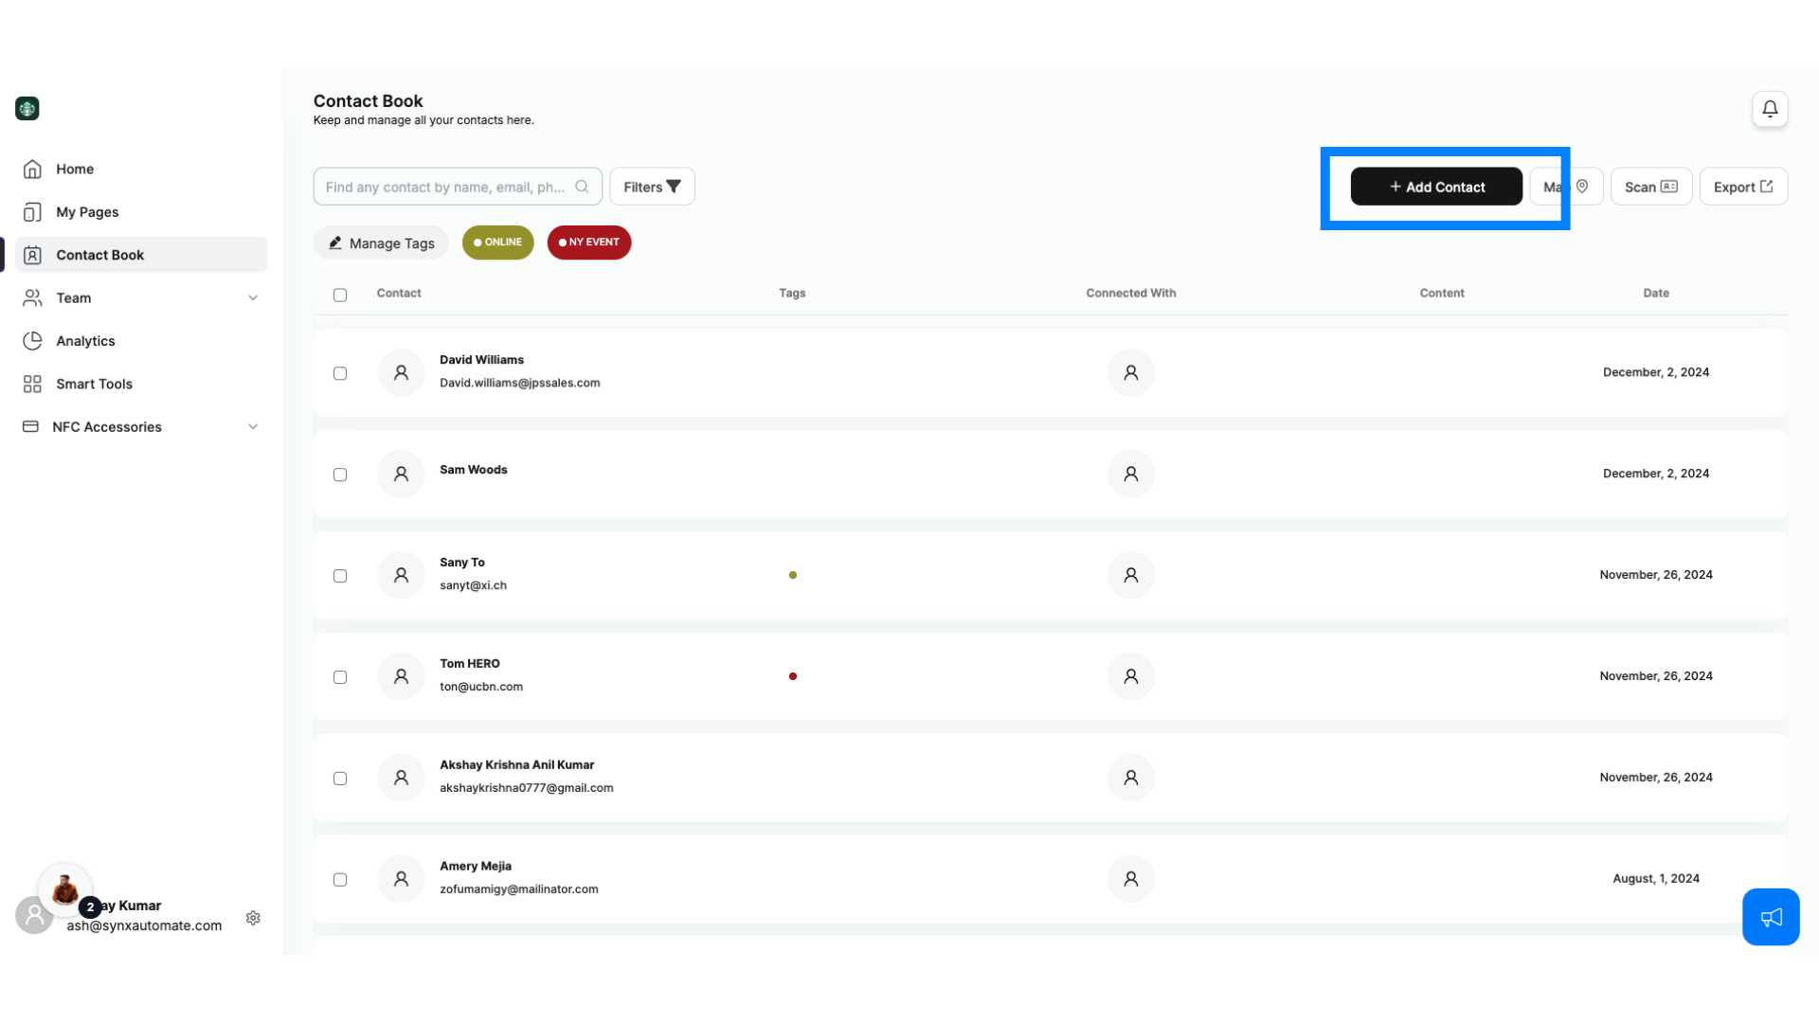Select the ONLINE tag filter
This screenshot has height=1023, width=1819.
coord(497,242)
